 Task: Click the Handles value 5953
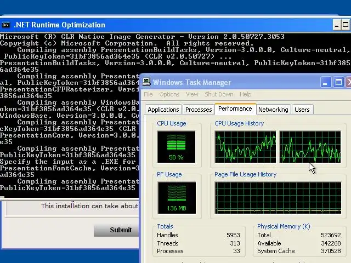[233, 235]
